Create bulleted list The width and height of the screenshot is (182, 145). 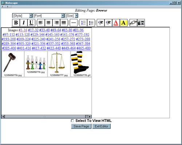coord(91,23)
